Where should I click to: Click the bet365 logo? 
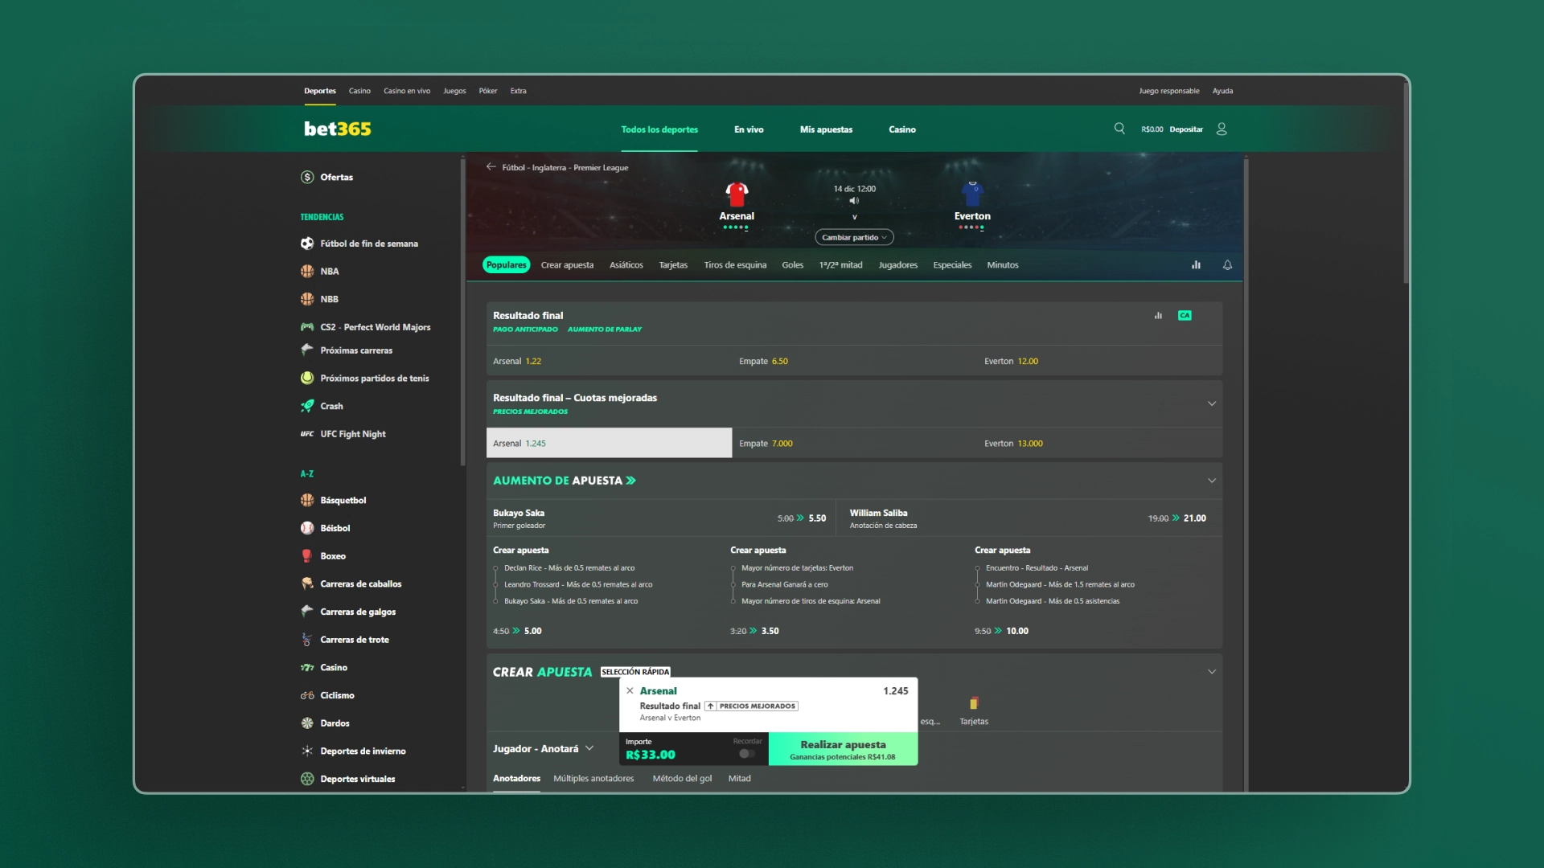tap(338, 129)
